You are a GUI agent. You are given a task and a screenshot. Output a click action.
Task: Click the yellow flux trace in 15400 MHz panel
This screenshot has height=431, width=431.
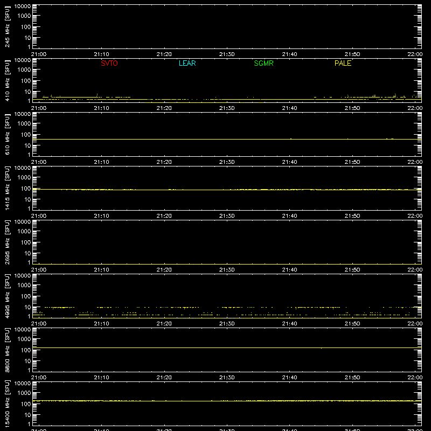[227, 401]
